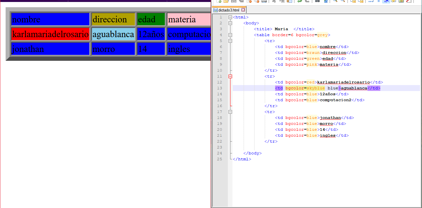This screenshot has height=208, width=422.
Task: Click 'skyblue' in the highlighted line 13
Action: tap(316, 88)
